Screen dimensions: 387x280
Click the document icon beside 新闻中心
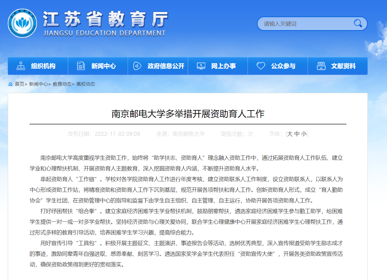click(x=81, y=66)
